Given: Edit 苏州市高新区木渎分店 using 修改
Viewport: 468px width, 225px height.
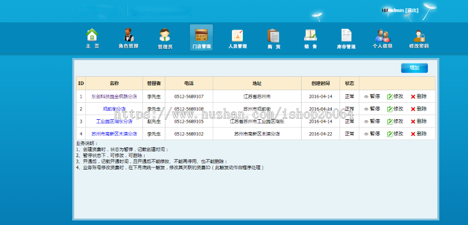Looking at the screenshot, I should click(395, 134).
